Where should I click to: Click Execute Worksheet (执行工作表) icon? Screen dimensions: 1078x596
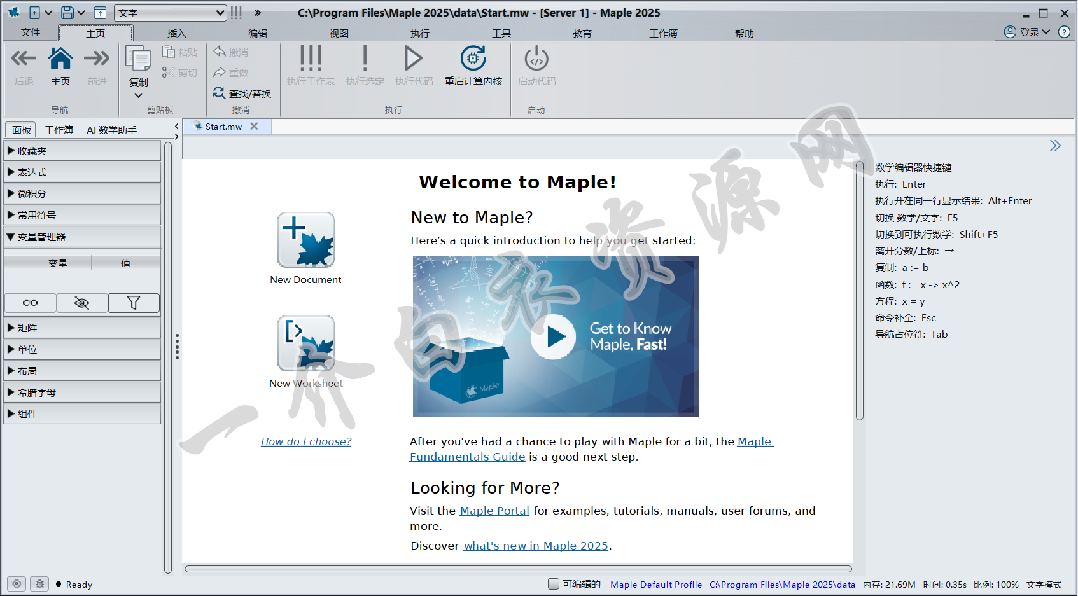pyautogui.click(x=311, y=58)
